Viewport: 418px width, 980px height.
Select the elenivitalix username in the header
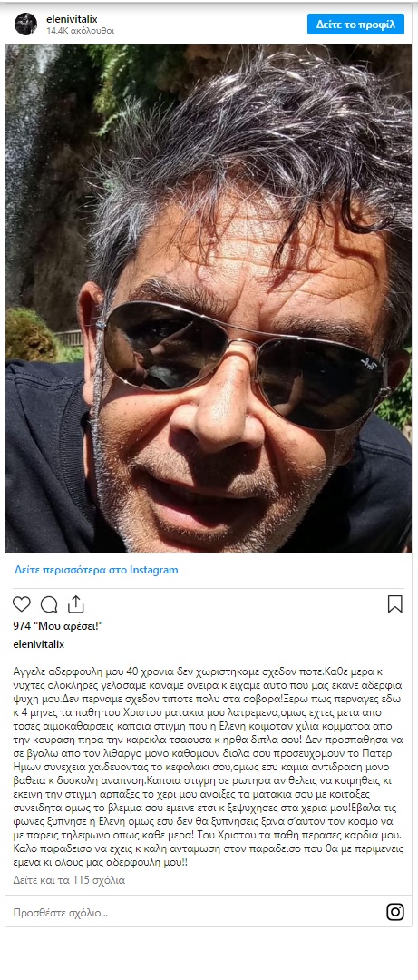click(72, 19)
